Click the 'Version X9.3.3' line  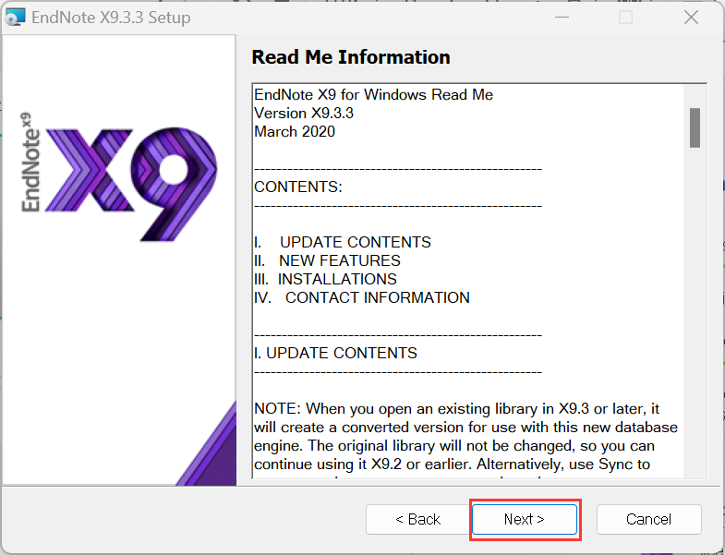click(x=304, y=113)
